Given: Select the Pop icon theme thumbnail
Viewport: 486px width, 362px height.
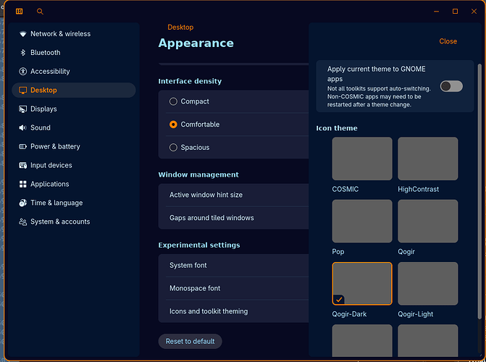Looking at the screenshot, I should 362,222.
